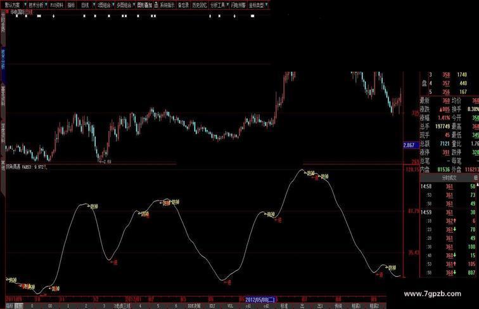This screenshot has height=309, width=479.
Task: Click the 807 volume in last trade row
Action: [x=471, y=272]
